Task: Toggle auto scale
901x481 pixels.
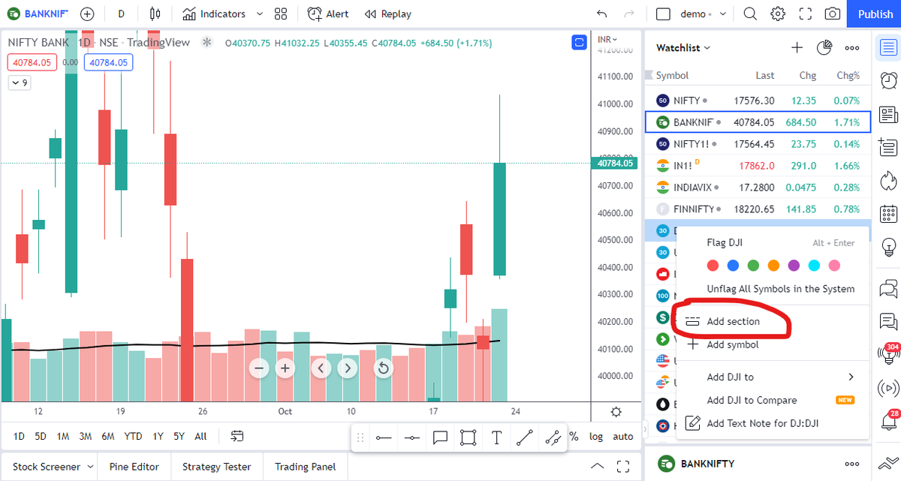Action: click(622, 436)
